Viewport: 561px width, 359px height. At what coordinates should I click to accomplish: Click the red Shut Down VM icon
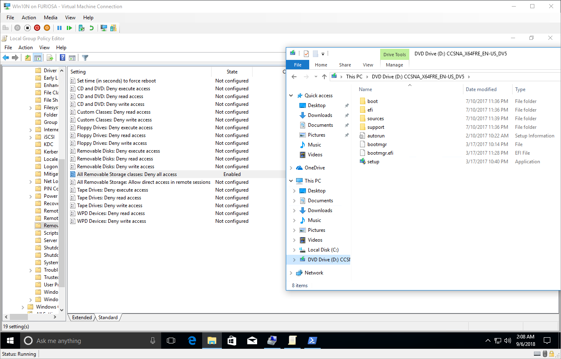point(37,28)
